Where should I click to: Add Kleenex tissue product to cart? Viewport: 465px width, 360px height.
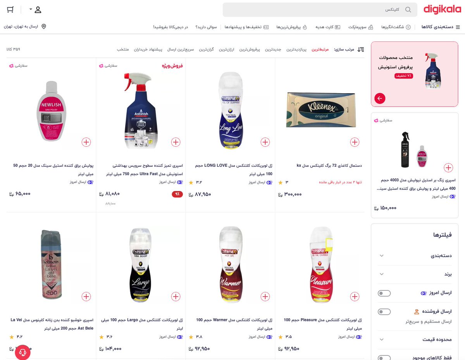(355, 142)
